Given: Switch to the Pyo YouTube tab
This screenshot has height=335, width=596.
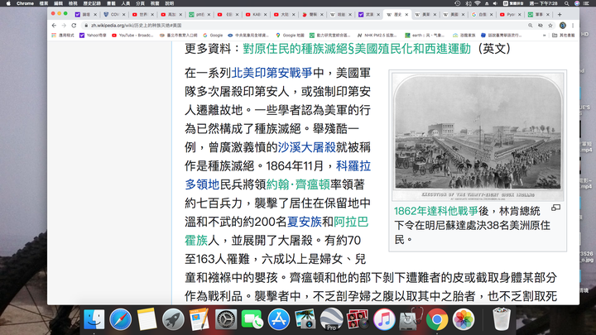Looking at the screenshot, I should 511,14.
